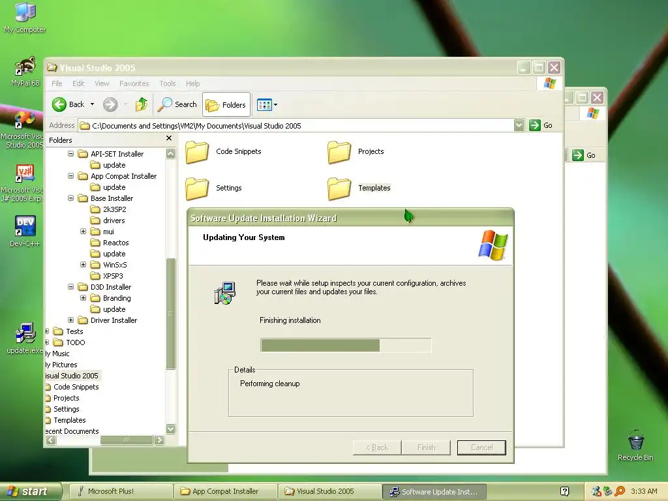
Task: Expand the mui folder node
Action: [x=83, y=232]
